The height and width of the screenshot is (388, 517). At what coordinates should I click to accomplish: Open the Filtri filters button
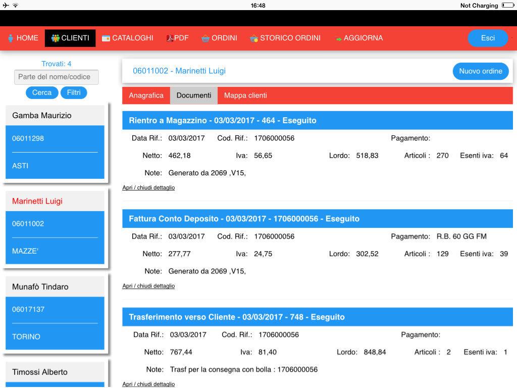(74, 93)
